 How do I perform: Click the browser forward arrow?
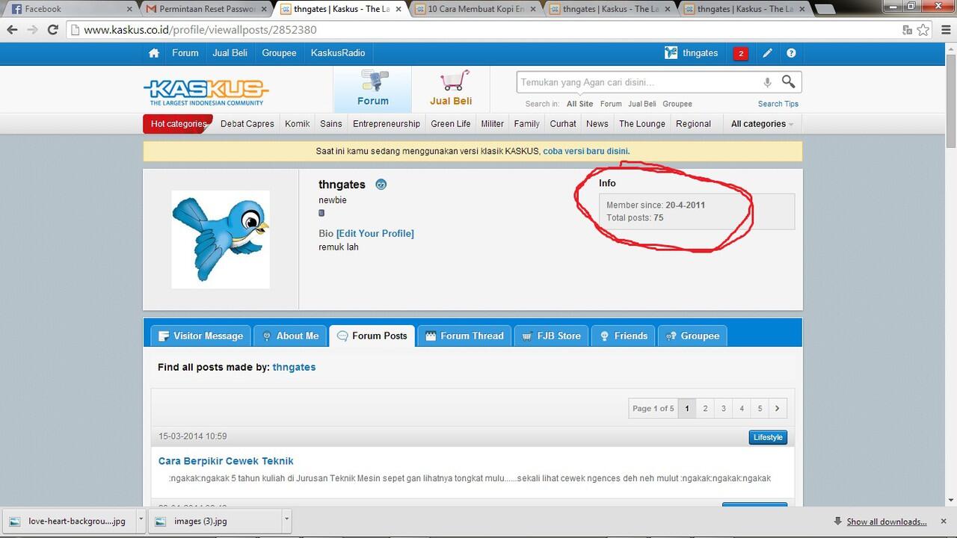coord(32,30)
